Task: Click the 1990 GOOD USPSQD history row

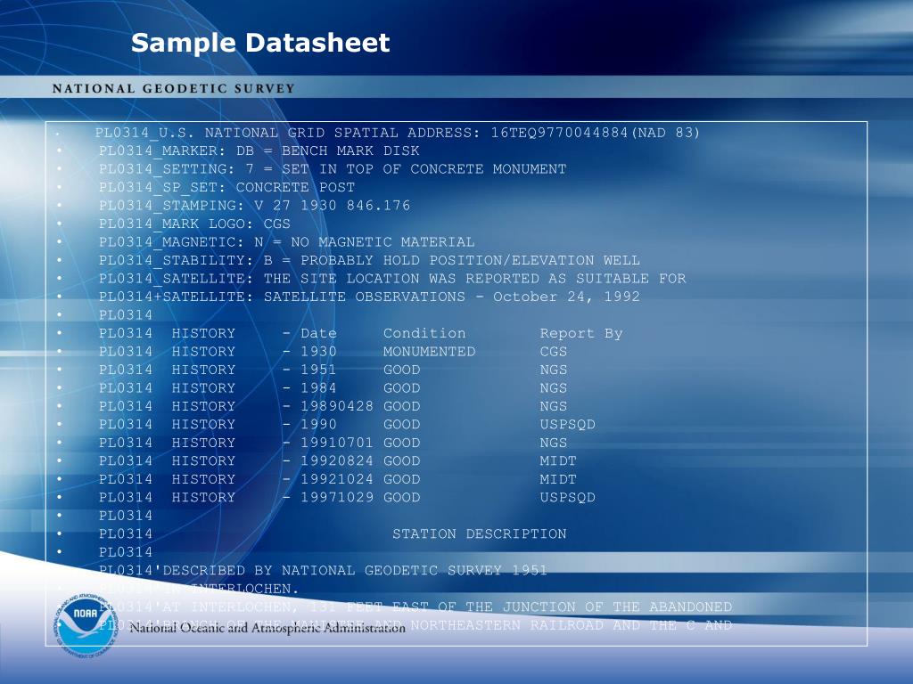Action: click(x=347, y=425)
